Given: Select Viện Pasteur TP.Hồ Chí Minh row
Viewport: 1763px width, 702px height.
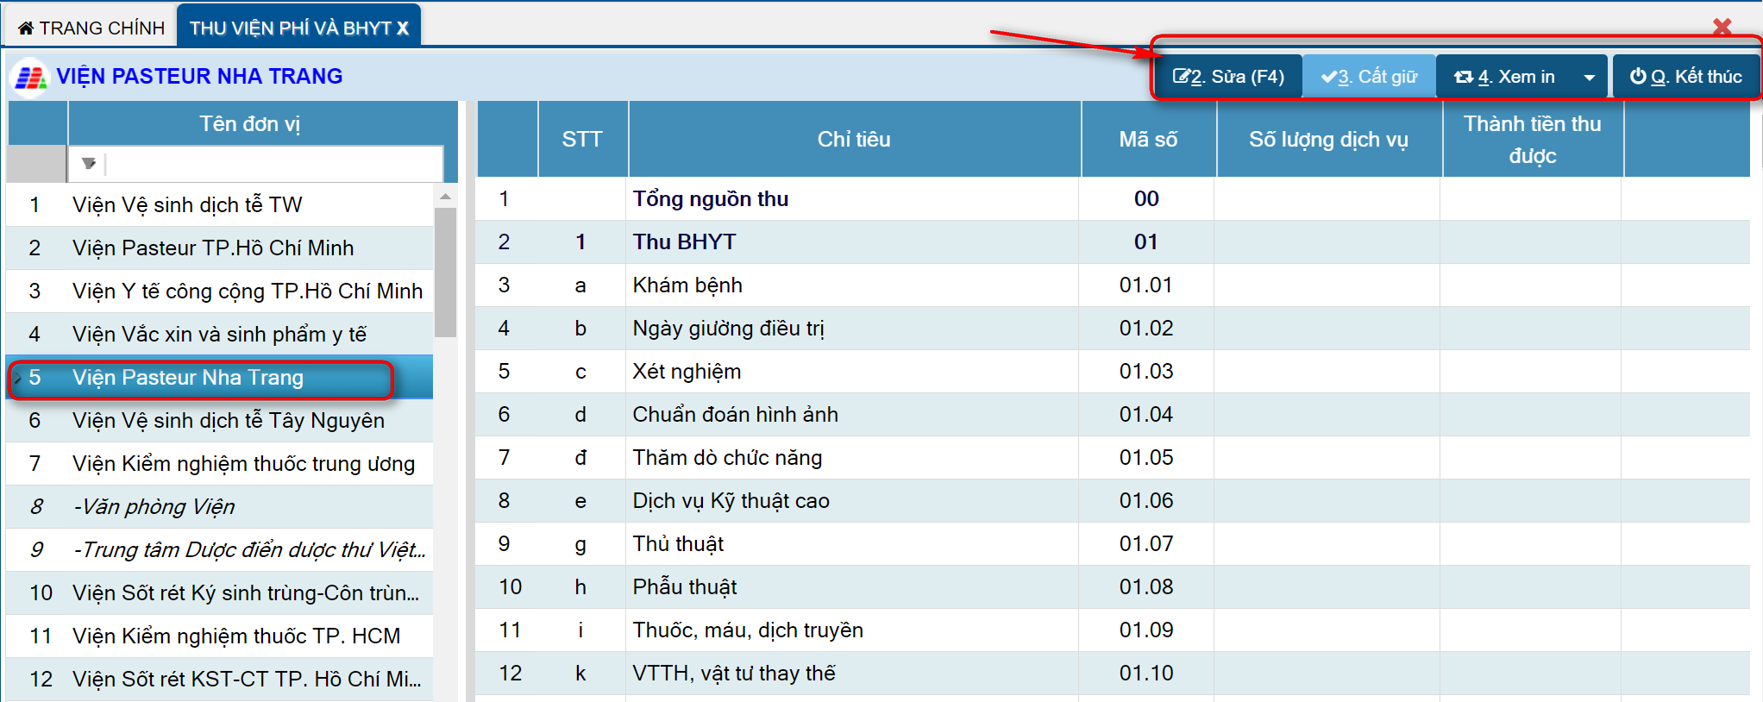Looking at the screenshot, I should tap(213, 248).
